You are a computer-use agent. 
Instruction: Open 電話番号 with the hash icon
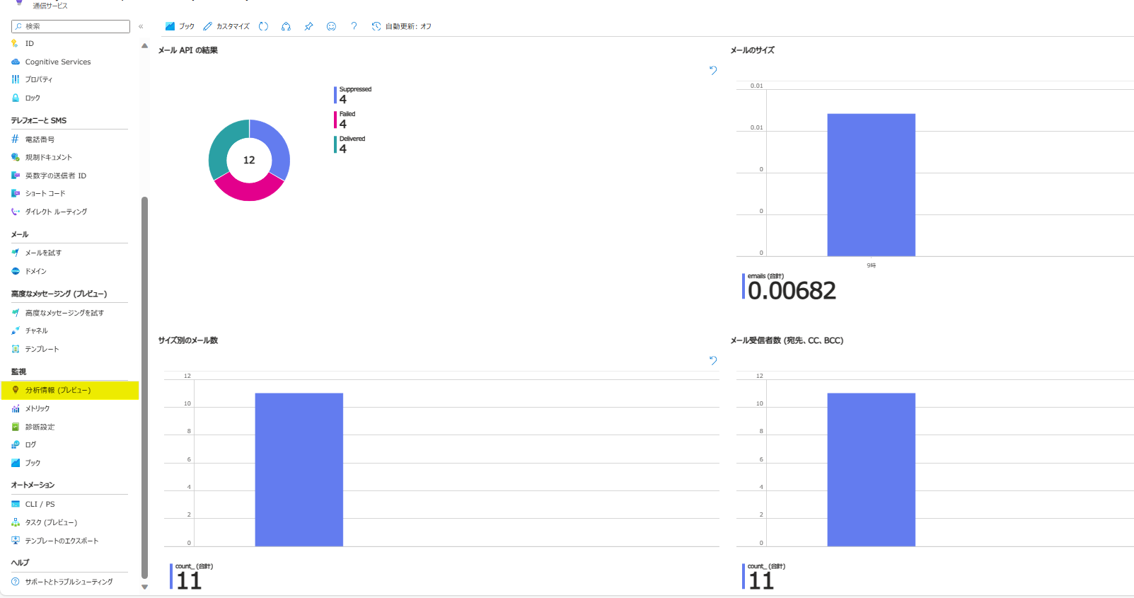pyautogui.click(x=40, y=139)
